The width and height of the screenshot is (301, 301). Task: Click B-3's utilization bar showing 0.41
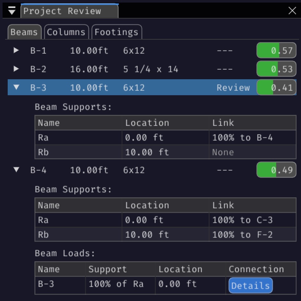pos(276,87)
